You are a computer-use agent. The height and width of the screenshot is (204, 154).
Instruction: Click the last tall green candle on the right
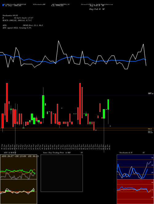pyautogui.click(x=108, y=104)
